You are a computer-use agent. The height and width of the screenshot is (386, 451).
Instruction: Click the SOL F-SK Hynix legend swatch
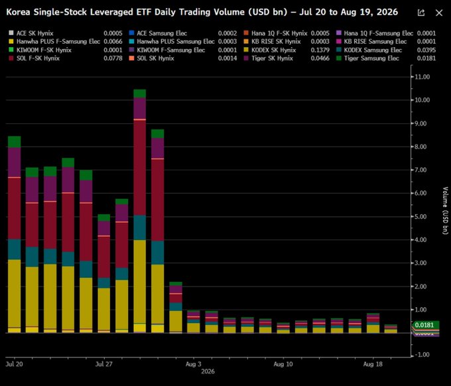[x=11, y=58]
